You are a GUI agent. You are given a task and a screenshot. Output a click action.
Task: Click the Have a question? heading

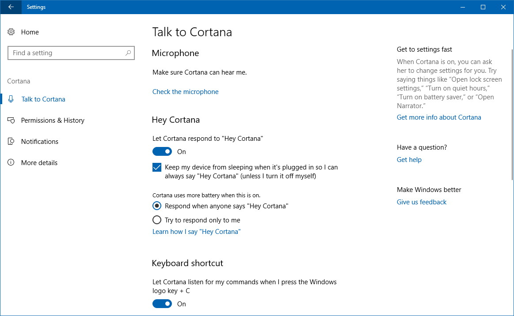tap(422, 147)
